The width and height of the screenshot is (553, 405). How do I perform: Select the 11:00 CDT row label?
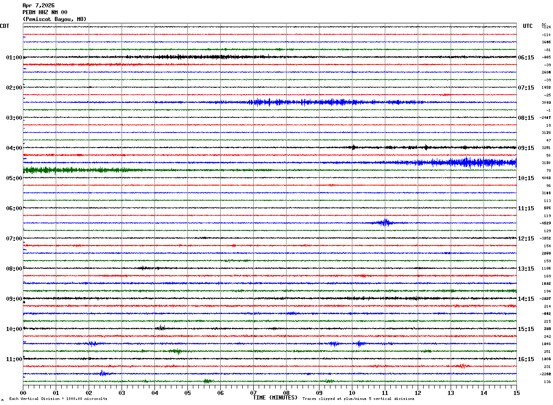tap(14, 359)
